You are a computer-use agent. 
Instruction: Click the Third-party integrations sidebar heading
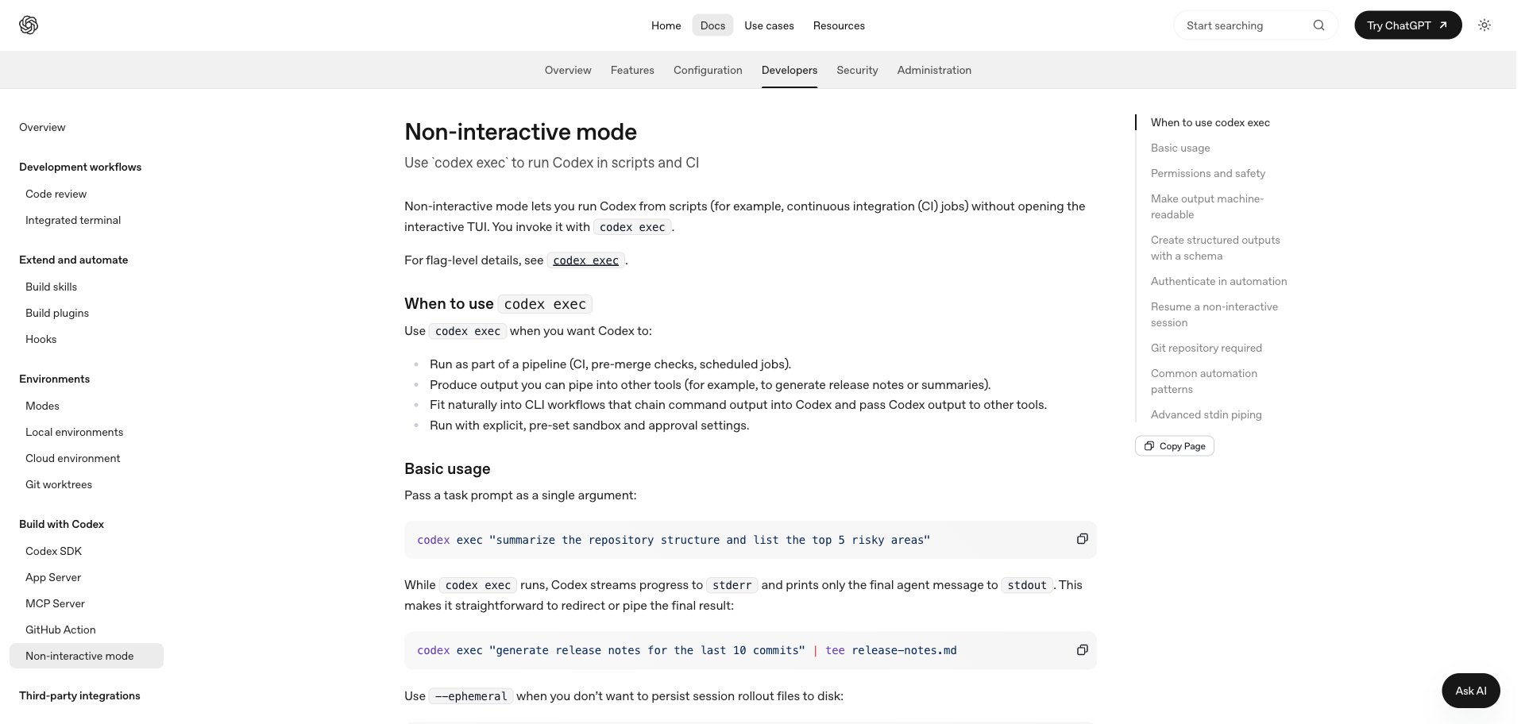click(79, 695)
